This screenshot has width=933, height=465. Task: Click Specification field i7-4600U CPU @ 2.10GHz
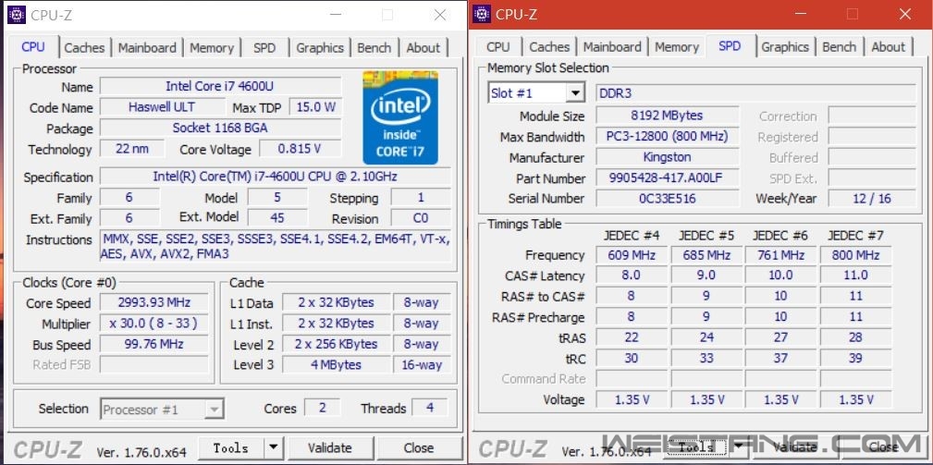click(275, 177)
